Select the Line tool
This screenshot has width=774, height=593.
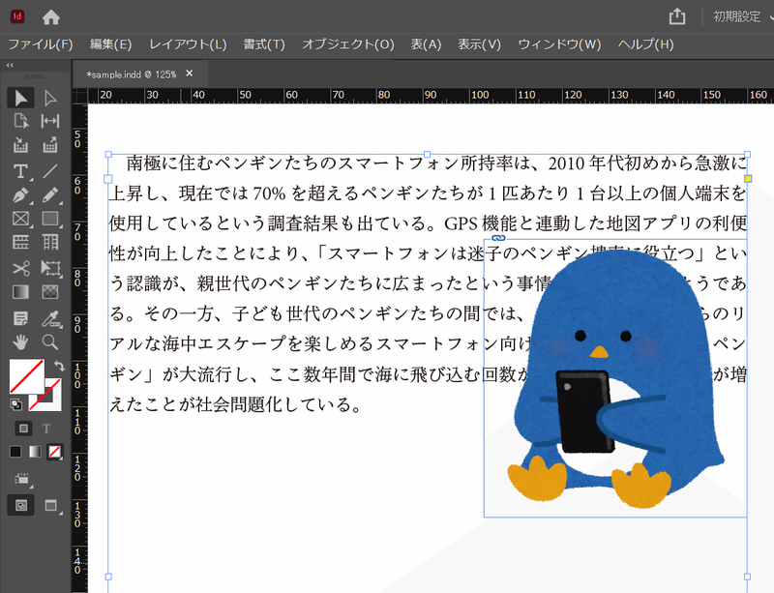pyautogui.click(x=50, y=171)
